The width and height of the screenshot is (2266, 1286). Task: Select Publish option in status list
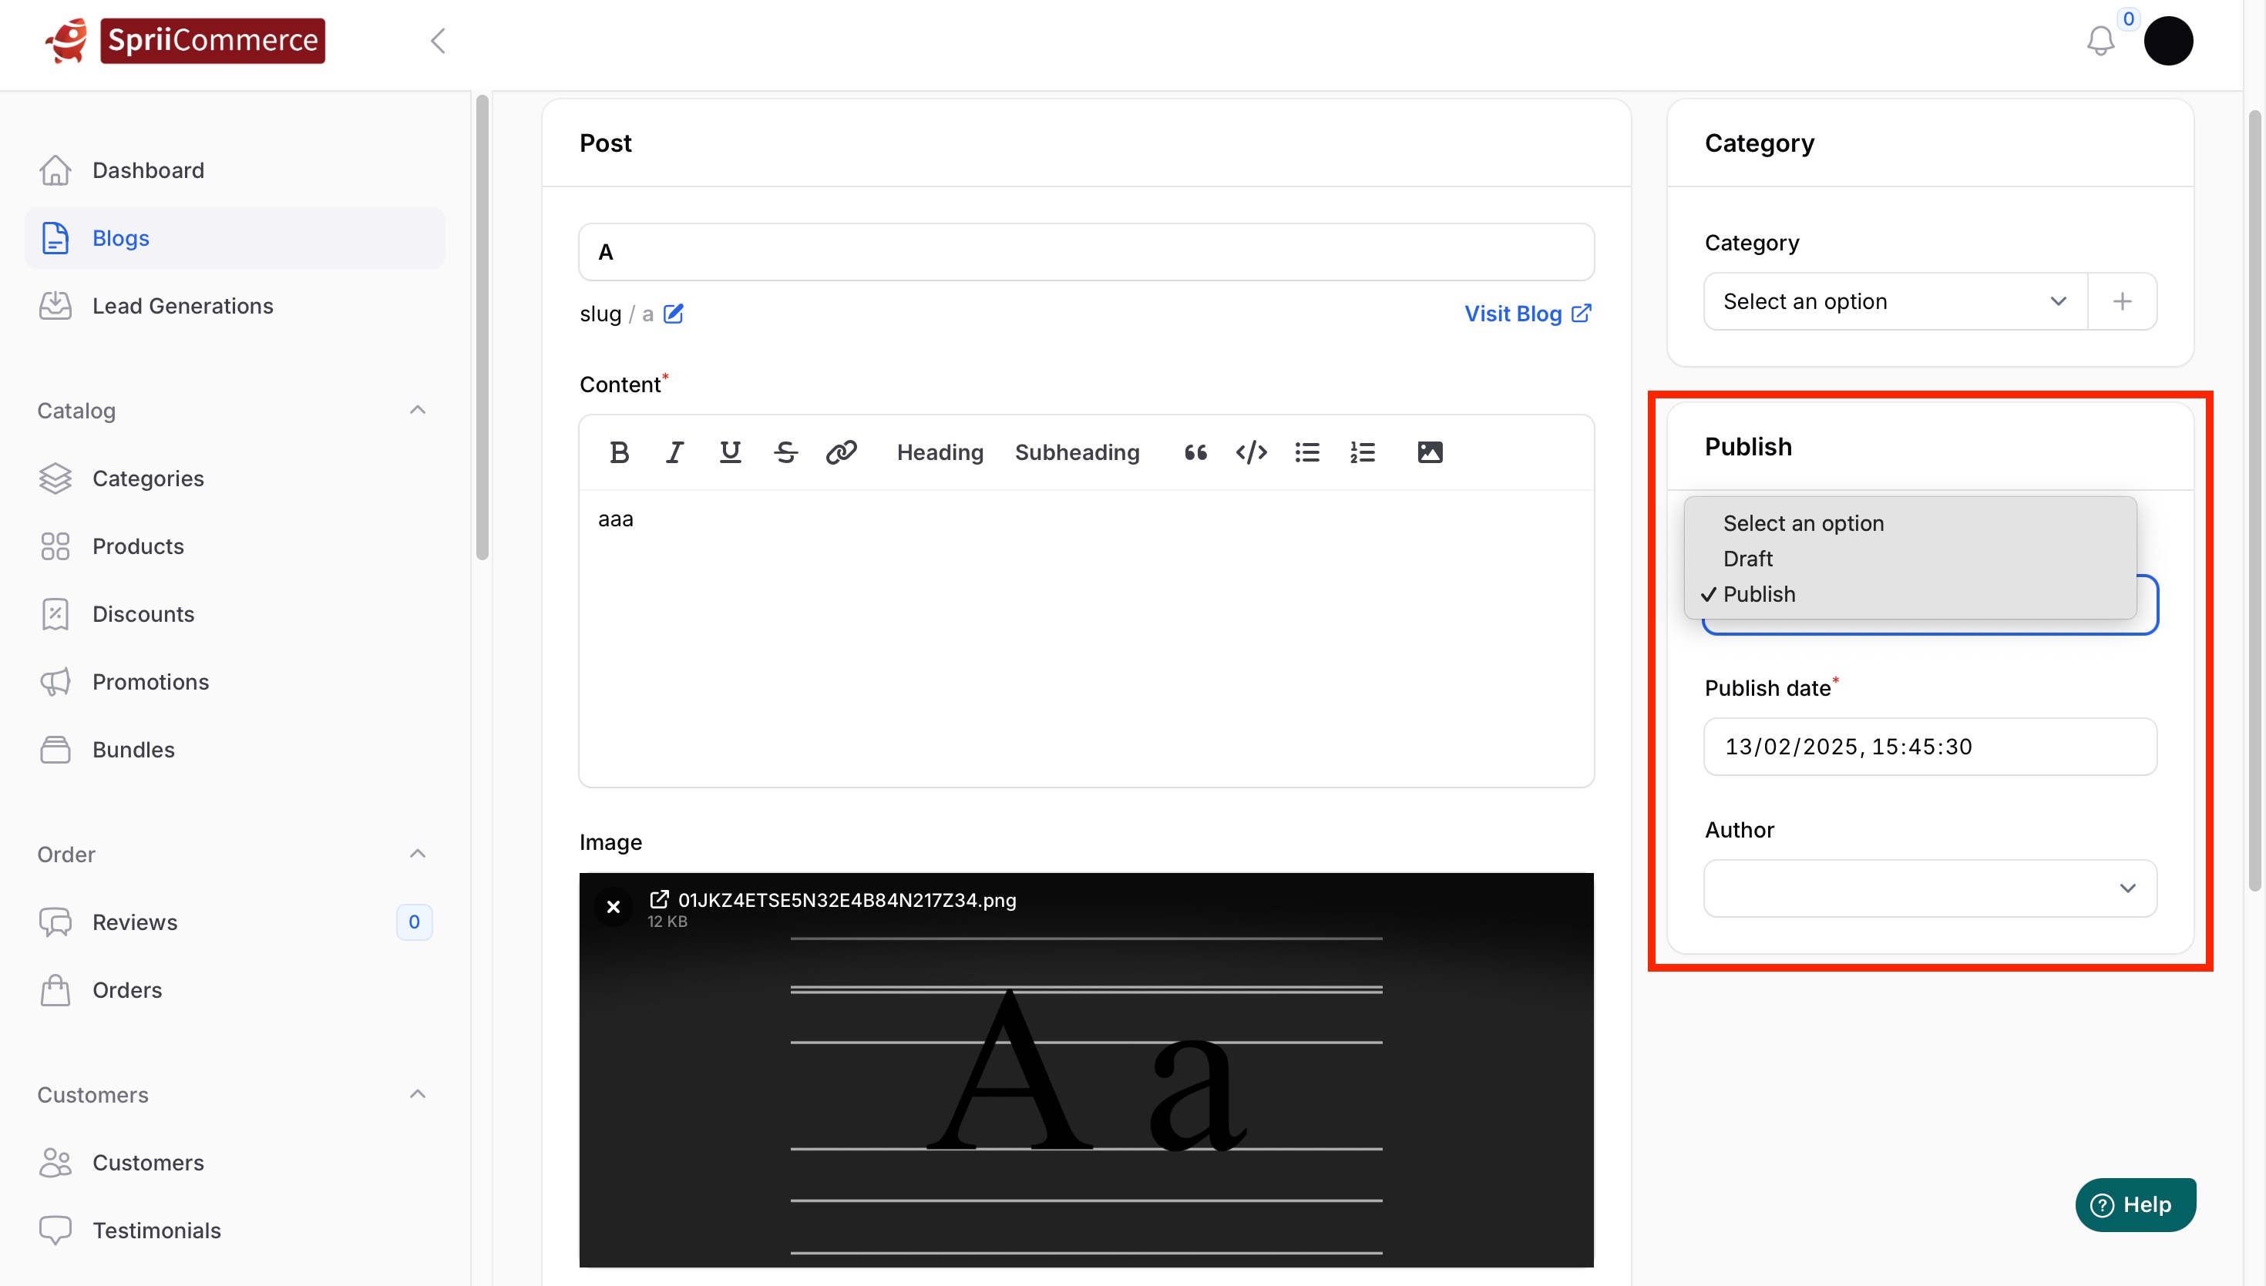tap(1759, 593)
